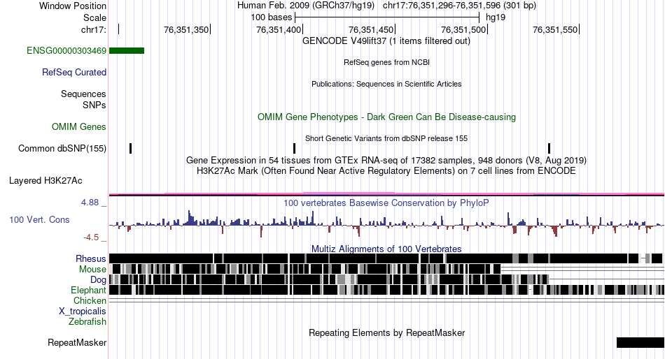Click the PhyloP conservation histogram
Image resolution: width=665 pixels, height=359 pixels.
(386, 223)
